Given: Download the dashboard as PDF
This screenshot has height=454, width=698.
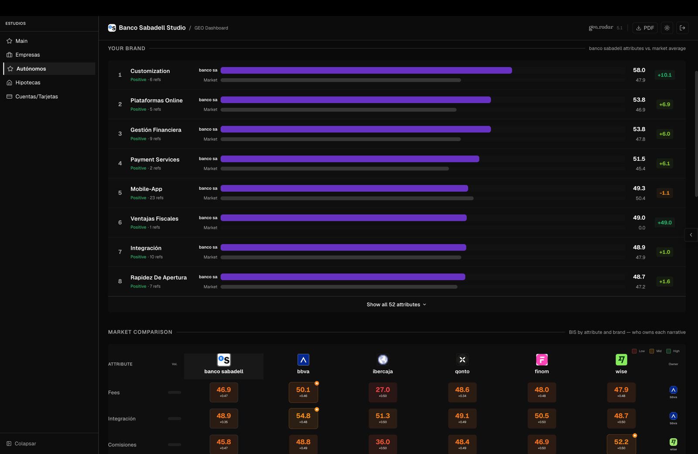Looking at the screenshot, I should (645, 28).
